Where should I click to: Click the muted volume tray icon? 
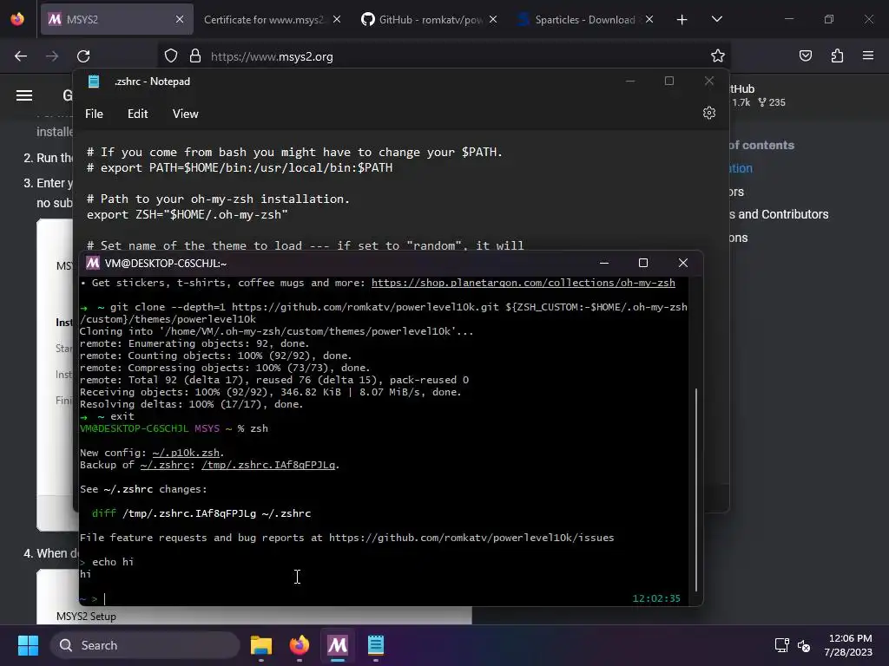coord(803,645)
